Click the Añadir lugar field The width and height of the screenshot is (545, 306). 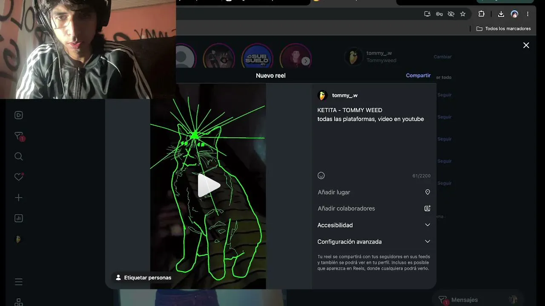point(374,192)
